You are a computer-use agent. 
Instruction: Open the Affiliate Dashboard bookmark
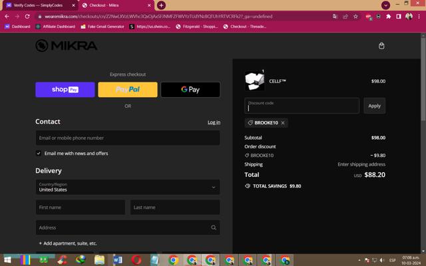56,27
